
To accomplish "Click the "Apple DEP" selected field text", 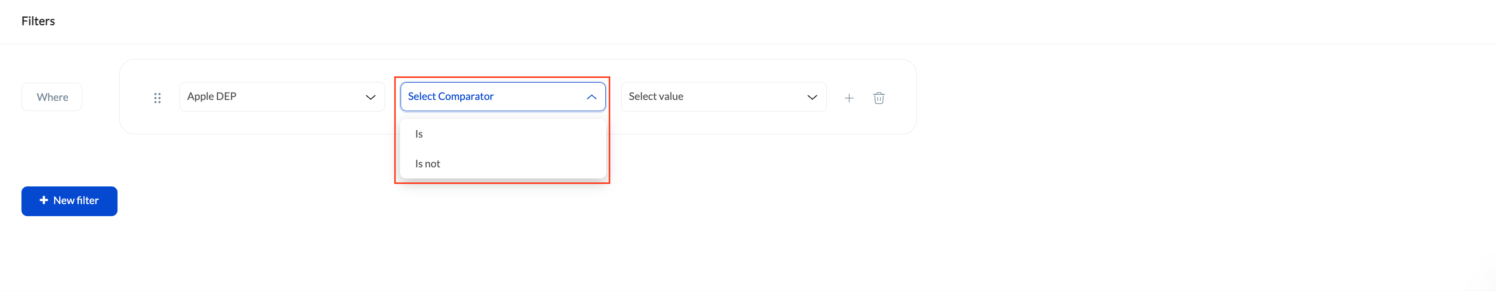I will (211, 97).
